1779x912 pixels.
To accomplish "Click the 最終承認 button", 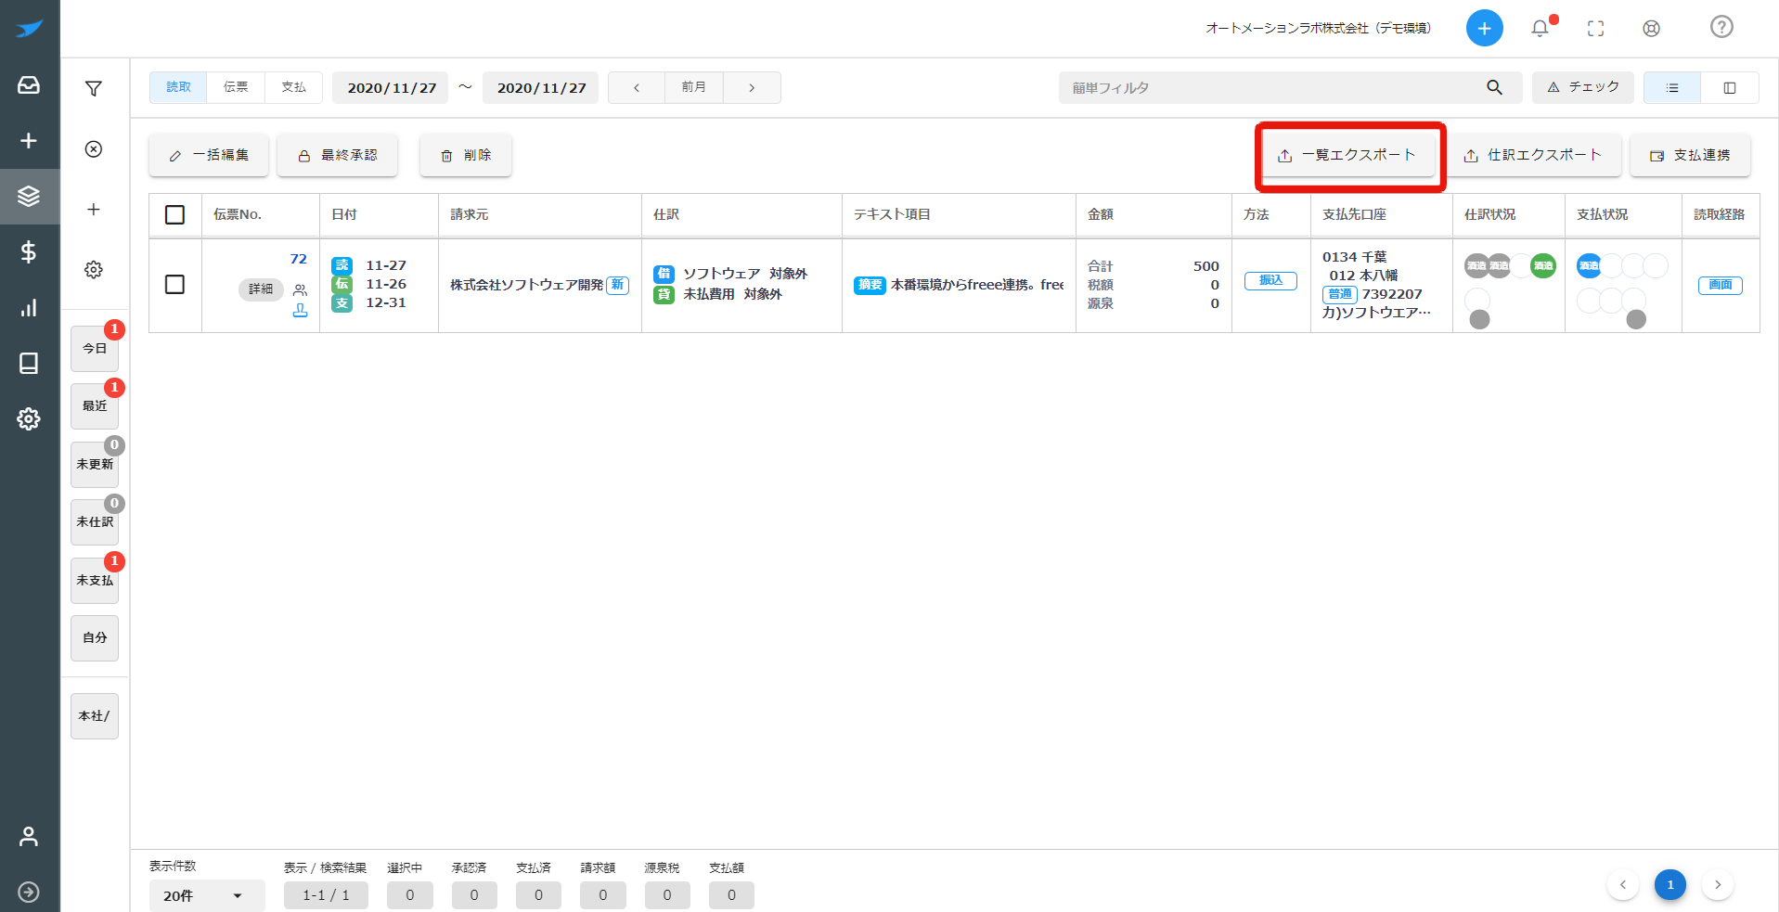I will pyautogui.click(x=338, y=155).
